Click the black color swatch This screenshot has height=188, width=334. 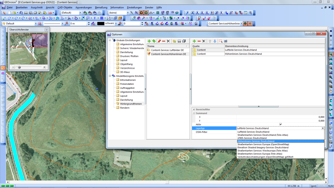tap(101, 24)
